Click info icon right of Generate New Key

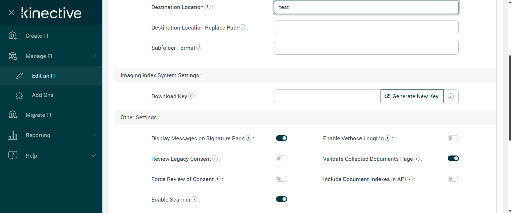click(x=451, y=96)
